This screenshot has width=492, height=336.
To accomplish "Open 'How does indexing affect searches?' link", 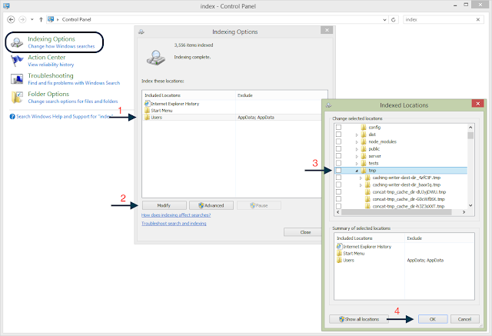I will click(x=176, y=215).
